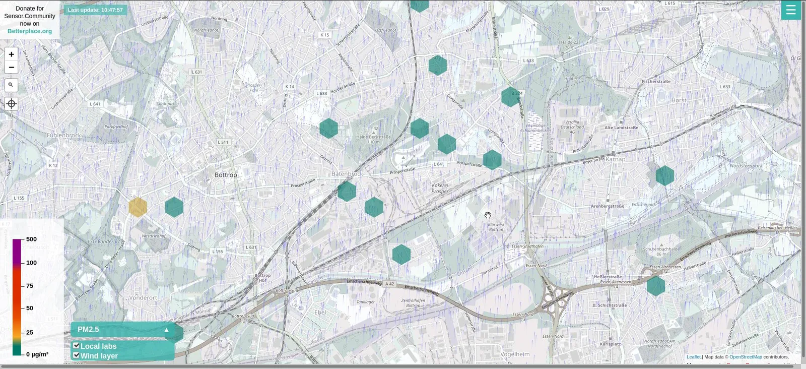This screenshot has width=806, height=369.
Task: Zoom in on the map
Action: [x=11, y=54]
